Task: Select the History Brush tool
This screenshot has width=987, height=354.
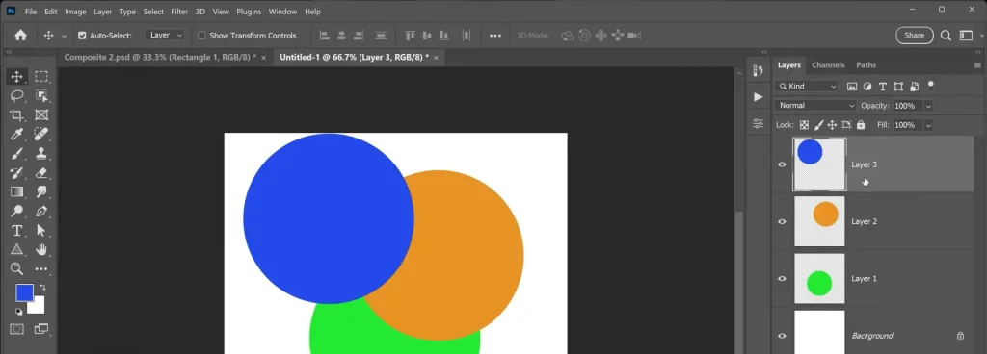Action: [17, 172]
